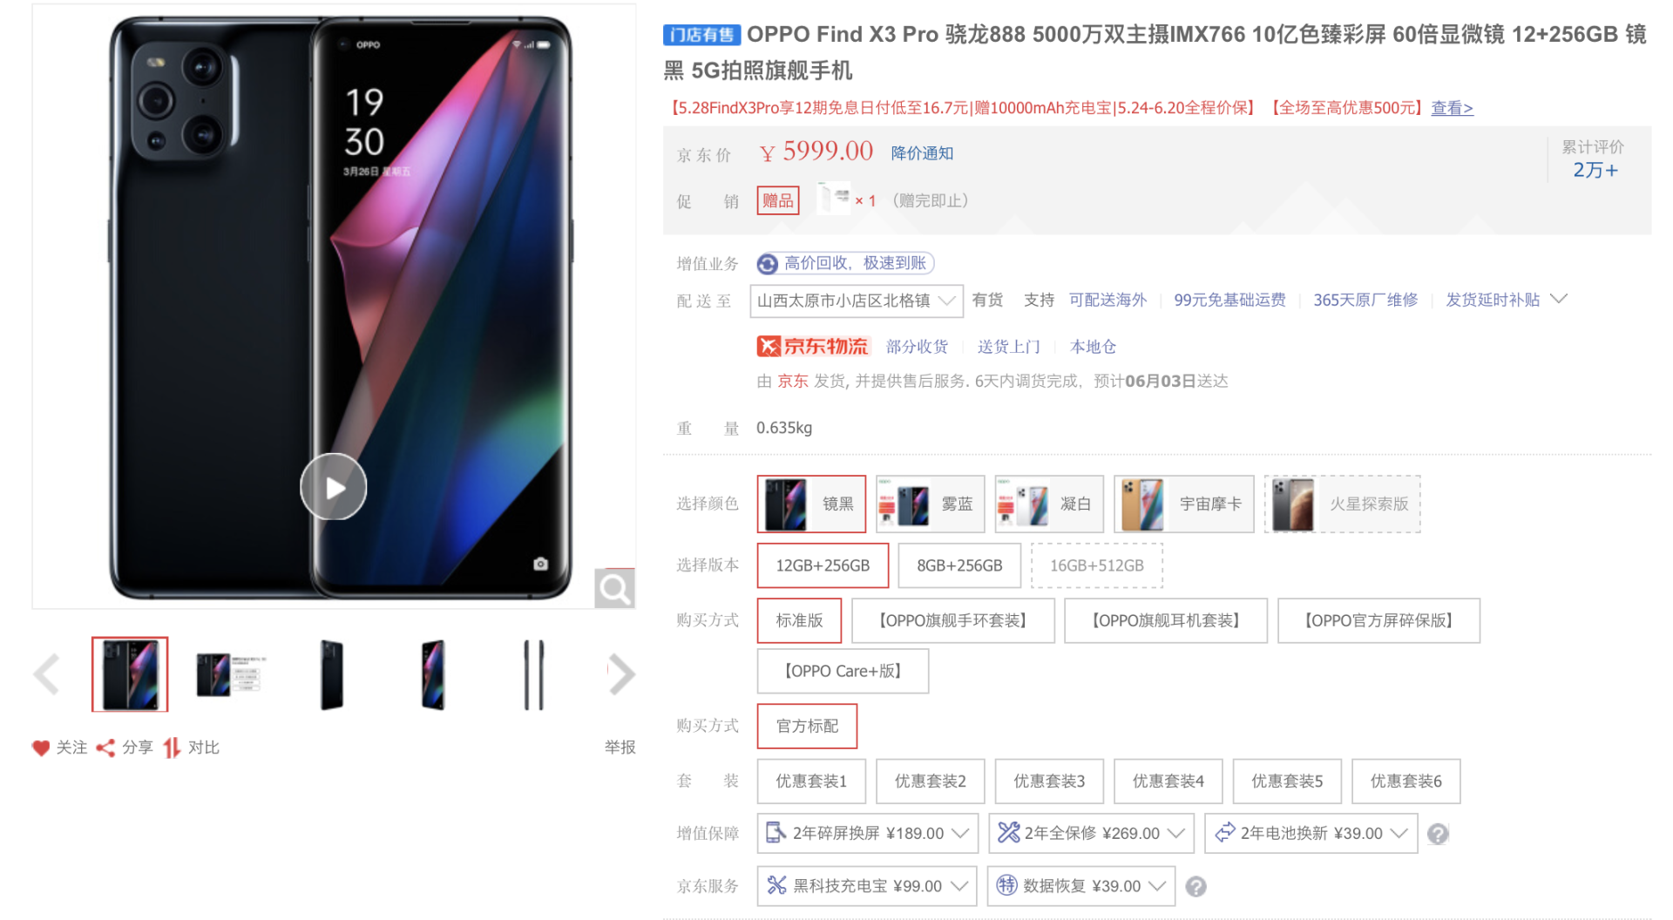This screenshot has height=920, width=1673.
Task: Show next thumbnails with right arrow
Action: point(620,673)
